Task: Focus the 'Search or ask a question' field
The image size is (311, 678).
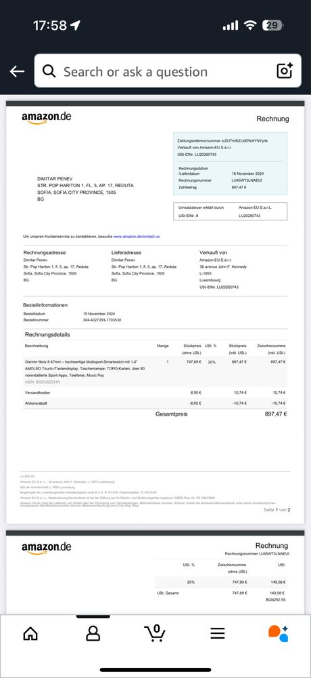Action: pos(168,71)
